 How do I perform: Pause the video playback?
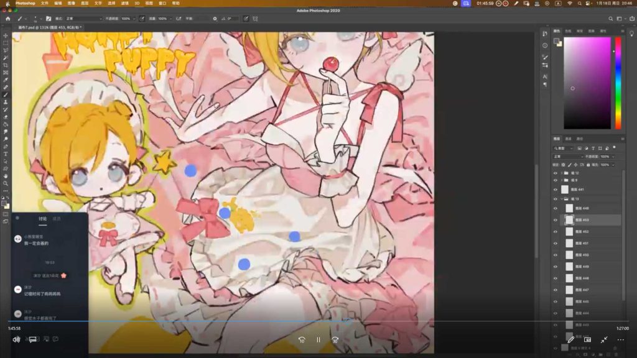318,340
